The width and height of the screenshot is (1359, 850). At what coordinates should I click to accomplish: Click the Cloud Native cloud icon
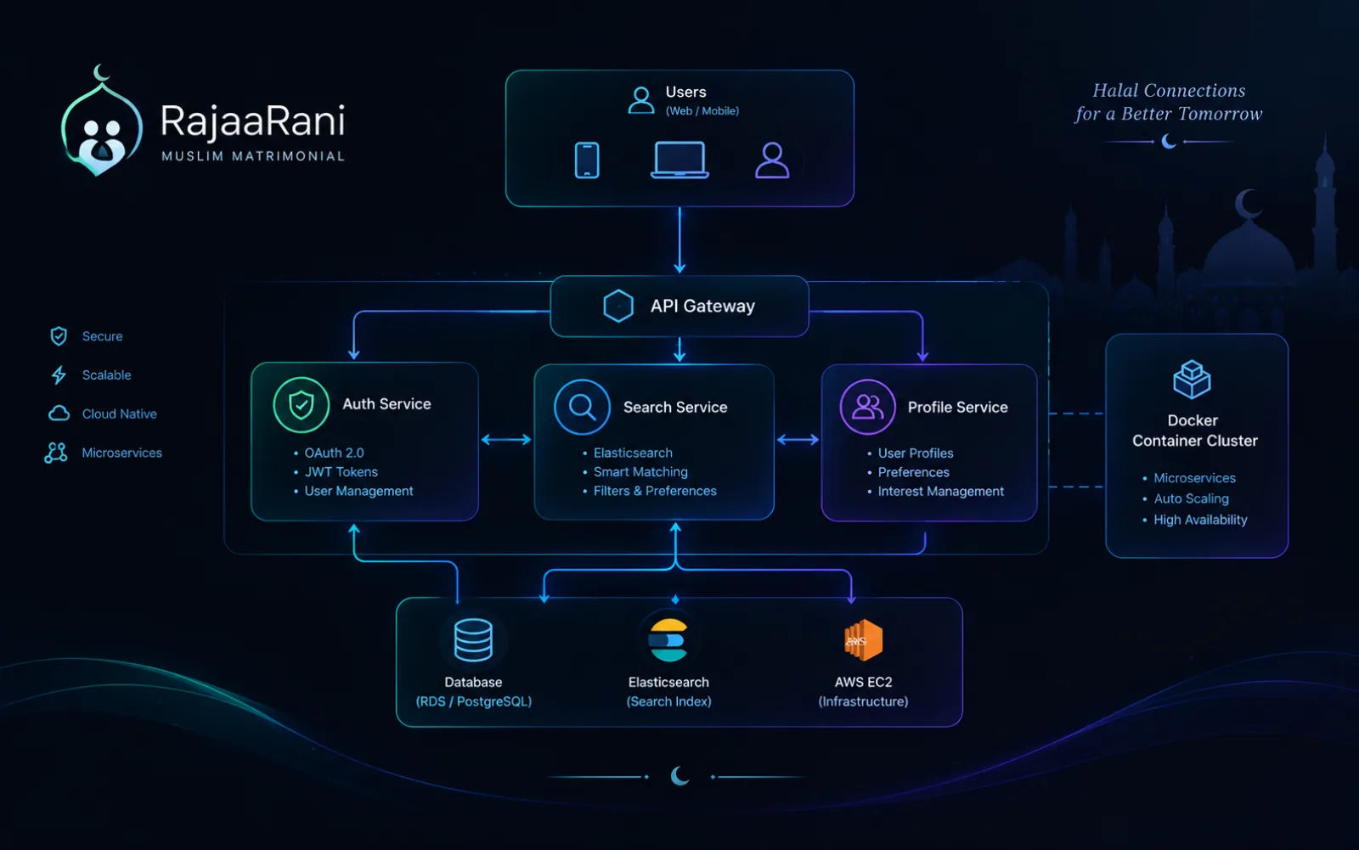pyautogui.click(x=59, y=414)
